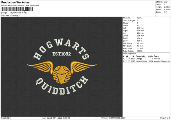Click the 'Natural White' thread description

pyautogui.click(x=142, y=61)
